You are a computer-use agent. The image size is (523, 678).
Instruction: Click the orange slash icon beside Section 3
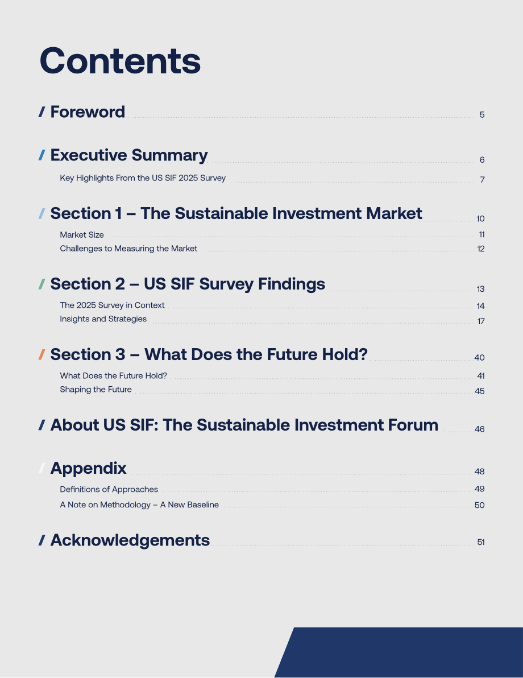point(41,355)
